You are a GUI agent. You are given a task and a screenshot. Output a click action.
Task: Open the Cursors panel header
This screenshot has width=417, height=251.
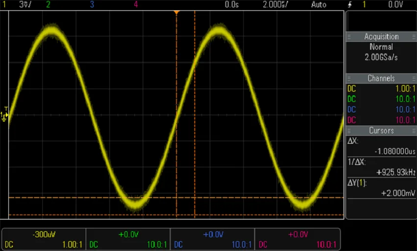pos(381,130)
